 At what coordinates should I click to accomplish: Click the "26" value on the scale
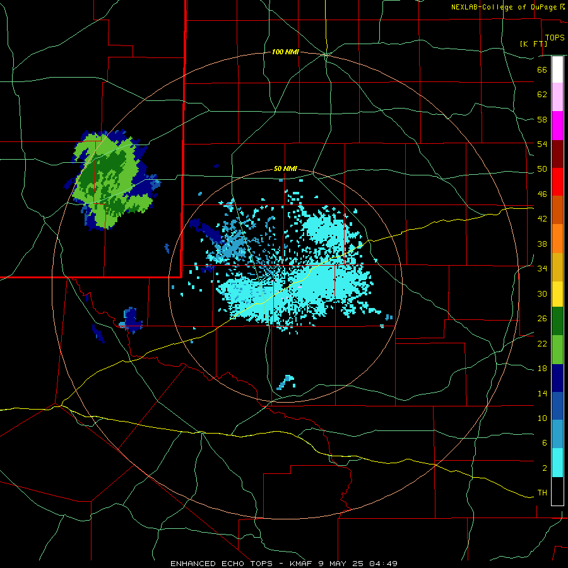[542, 319]
